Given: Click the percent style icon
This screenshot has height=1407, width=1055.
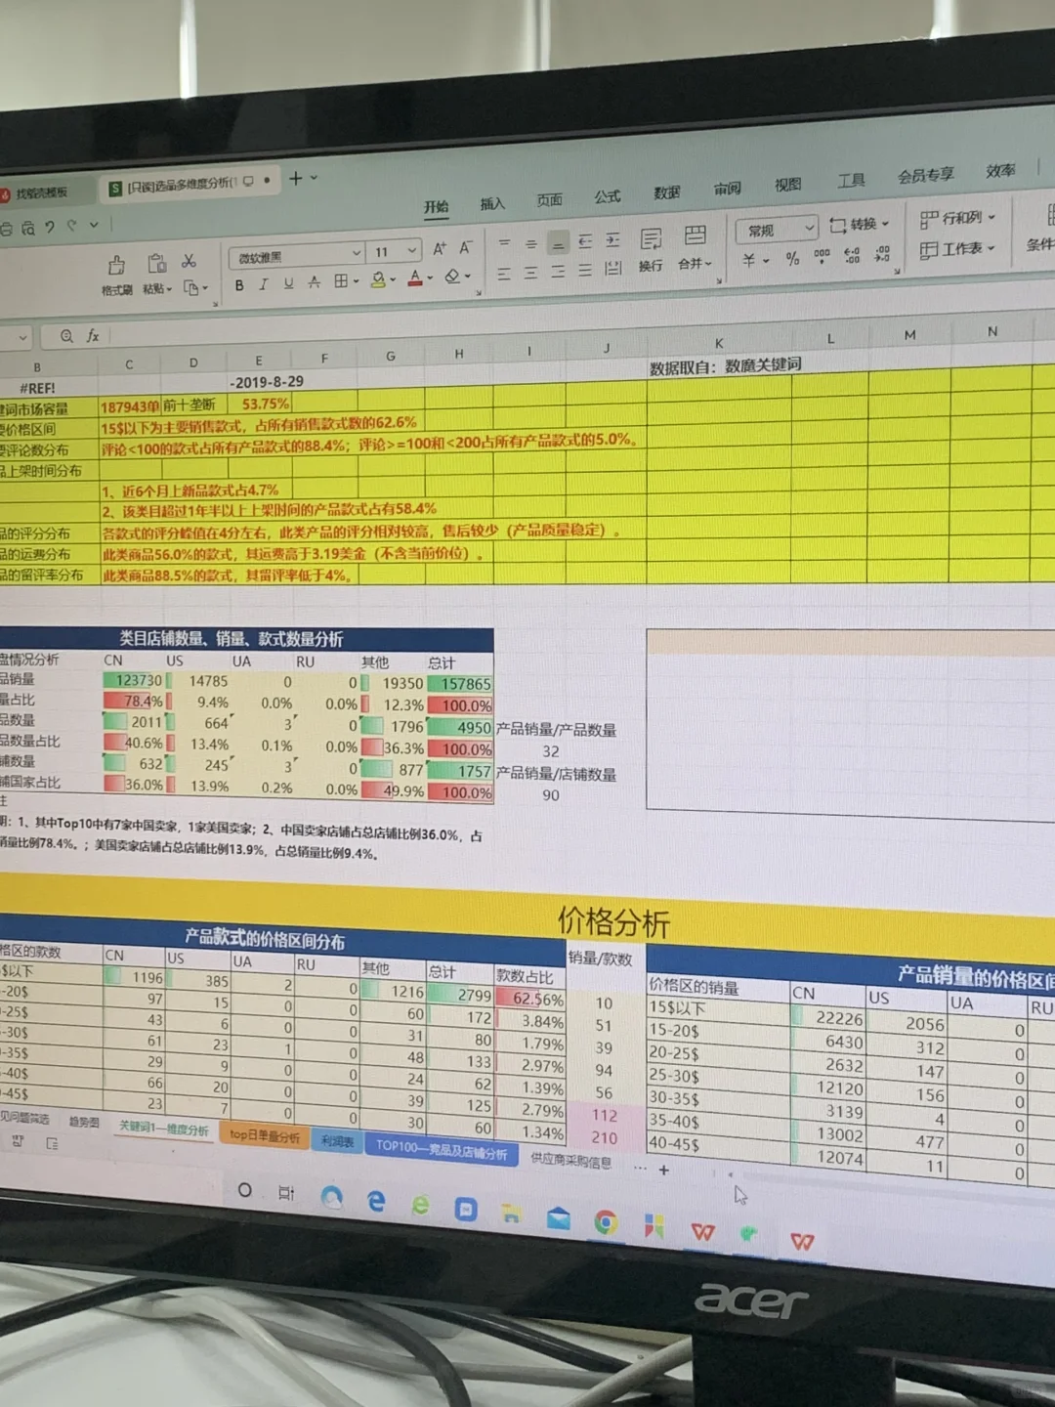Looking at the screenshot, I should point(792,258).
